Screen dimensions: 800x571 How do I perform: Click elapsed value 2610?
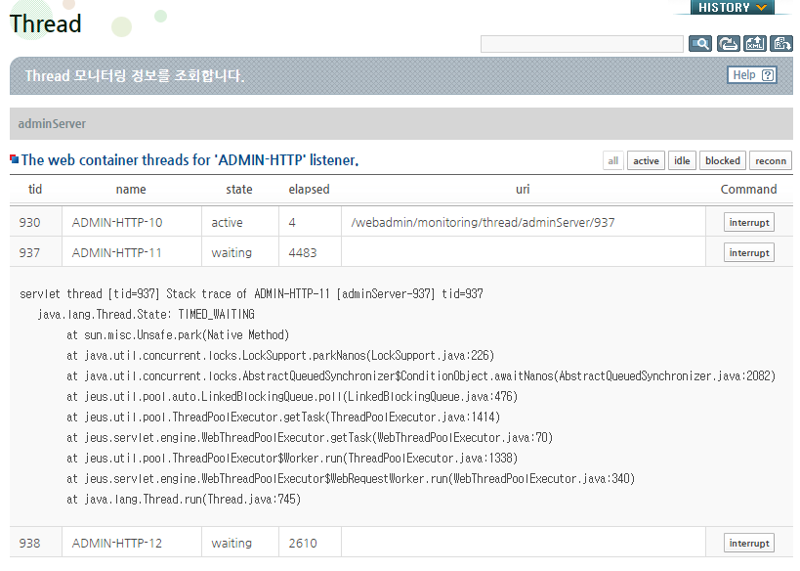[x=303, y=544]
